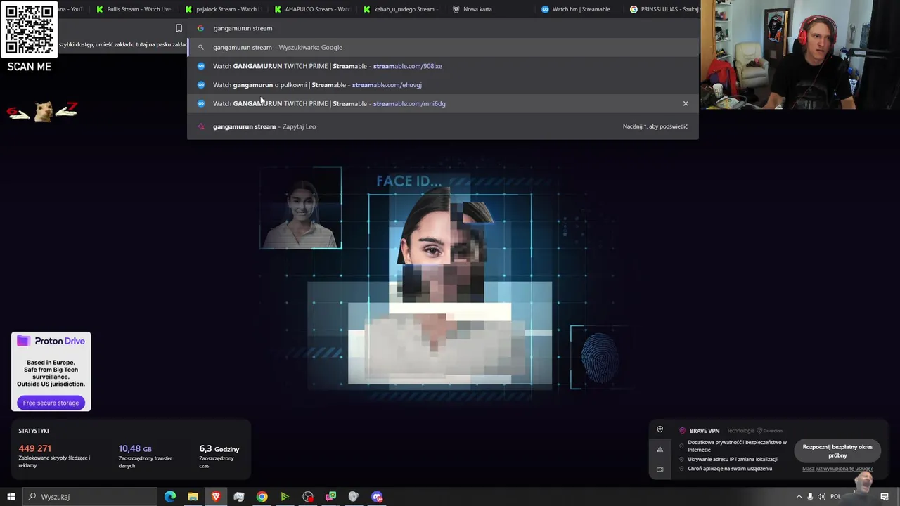Image resolution: width=900 pixels, height=506 pixels.
Task: Click the microphone tray icon
Action: pyautogui.click(x=810, y=497)
